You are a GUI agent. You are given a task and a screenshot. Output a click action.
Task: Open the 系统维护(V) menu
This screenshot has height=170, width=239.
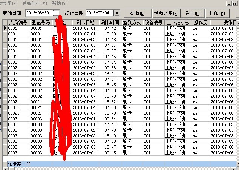click(35, 3)
